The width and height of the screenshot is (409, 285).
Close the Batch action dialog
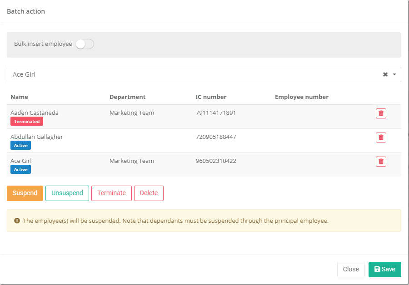click(x=351, y=269)
